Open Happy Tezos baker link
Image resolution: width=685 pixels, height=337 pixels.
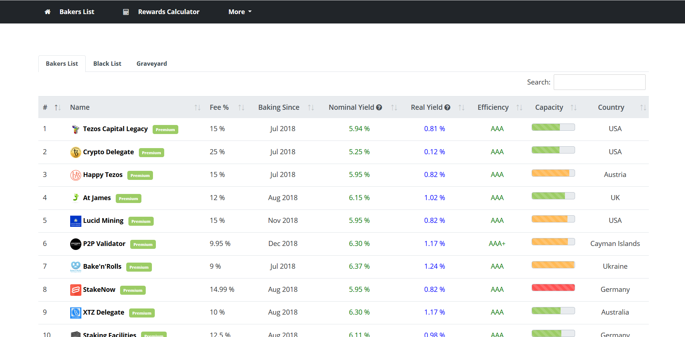pyautogui.click(x=103, y=175)
